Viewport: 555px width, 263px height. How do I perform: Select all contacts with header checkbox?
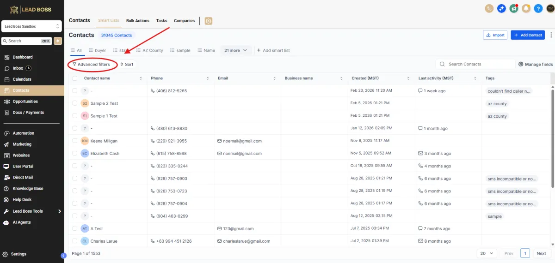pyautogui.click(x=75, y=78)
